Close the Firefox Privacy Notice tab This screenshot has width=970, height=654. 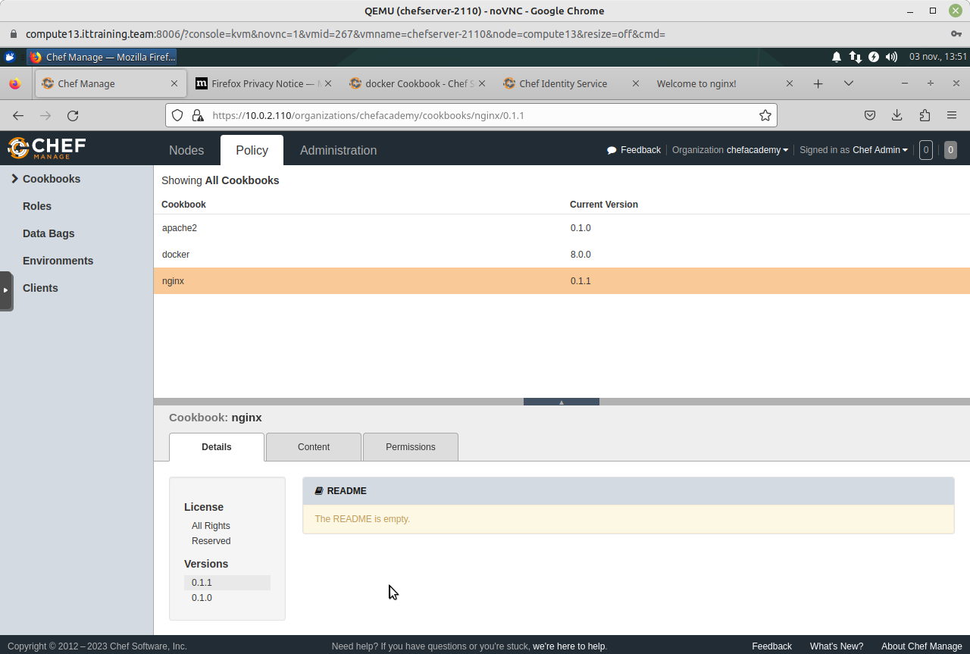coord(328,83)
